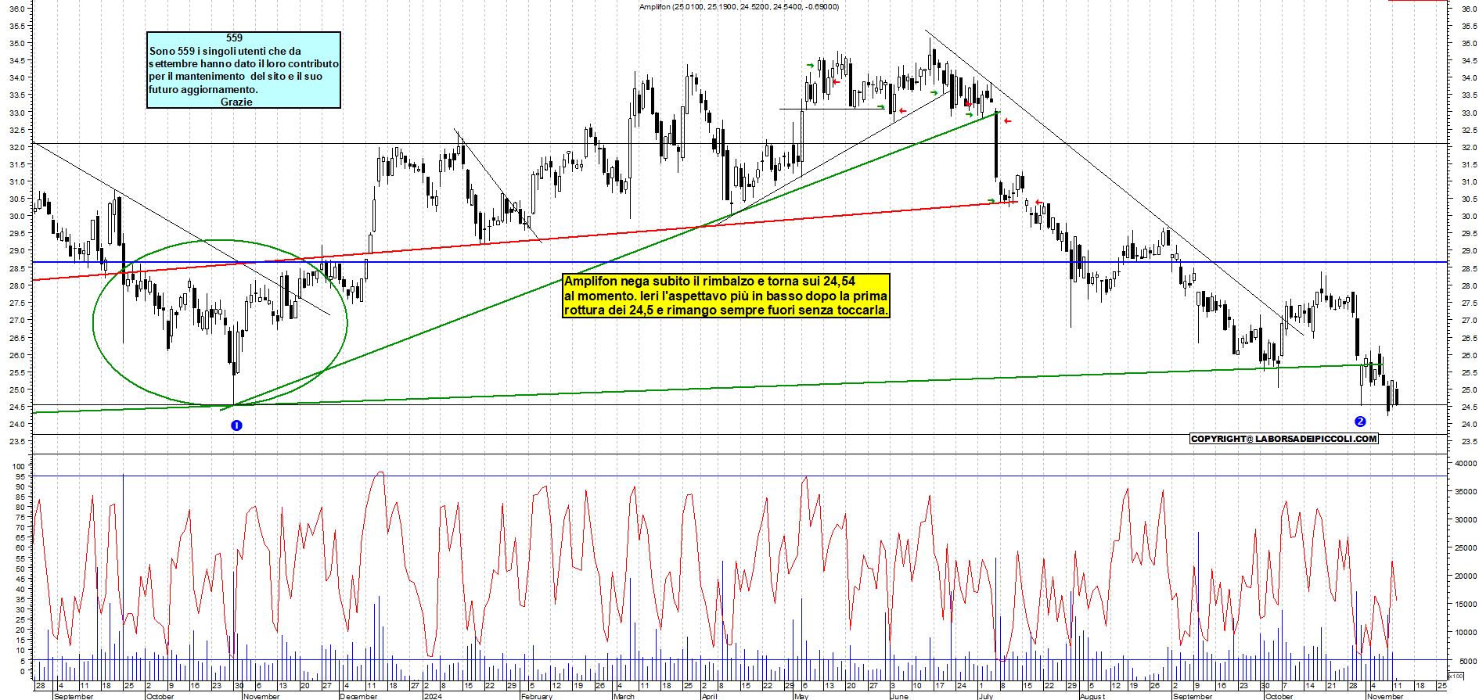This screenshot has width=1479, height=700.
Task: Click '28.5' on the right price axis
Action: pyautogui.click(x=1469, y=268)
